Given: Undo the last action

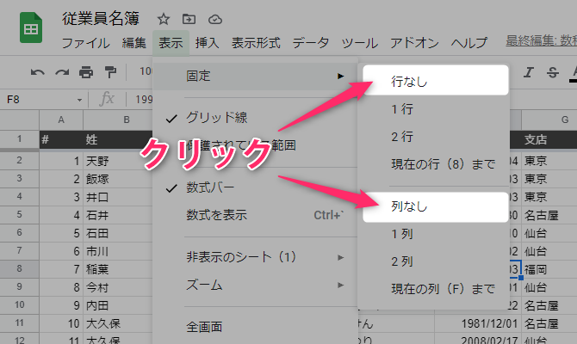Looking at the screenshot, I should (38, 72).
